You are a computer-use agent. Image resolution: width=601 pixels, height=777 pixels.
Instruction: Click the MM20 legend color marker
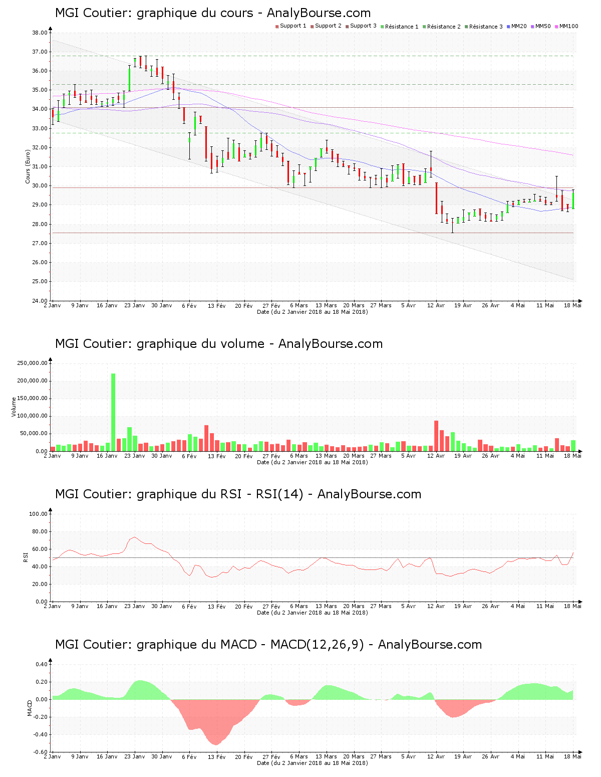click(x=508, y=27)
